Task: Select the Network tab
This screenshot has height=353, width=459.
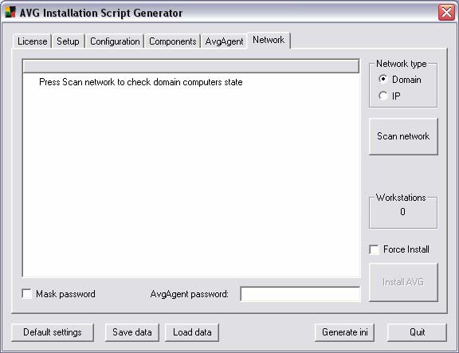Action: (x=269, y=40)
